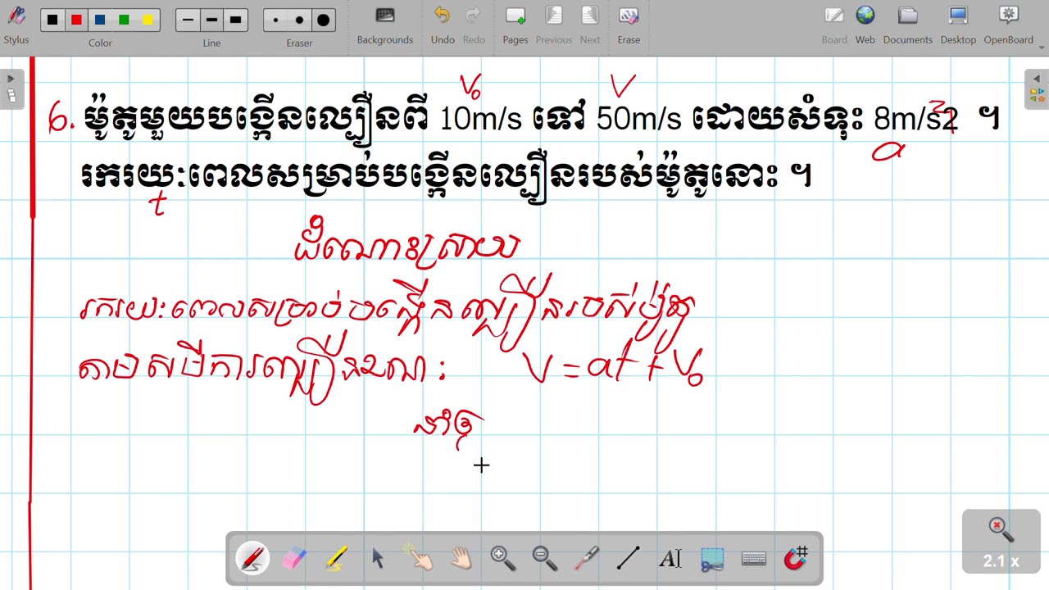Reset zoom with 2.1 x indicator
1049x590 pixels.
pos(1001,541)
